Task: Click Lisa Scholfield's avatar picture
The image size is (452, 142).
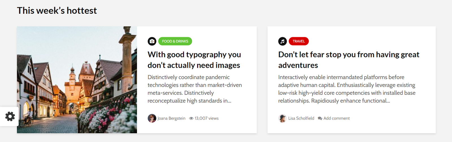Action: (282, 118)
